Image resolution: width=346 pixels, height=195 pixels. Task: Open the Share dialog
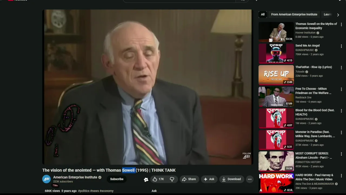(x=189, y=179)
